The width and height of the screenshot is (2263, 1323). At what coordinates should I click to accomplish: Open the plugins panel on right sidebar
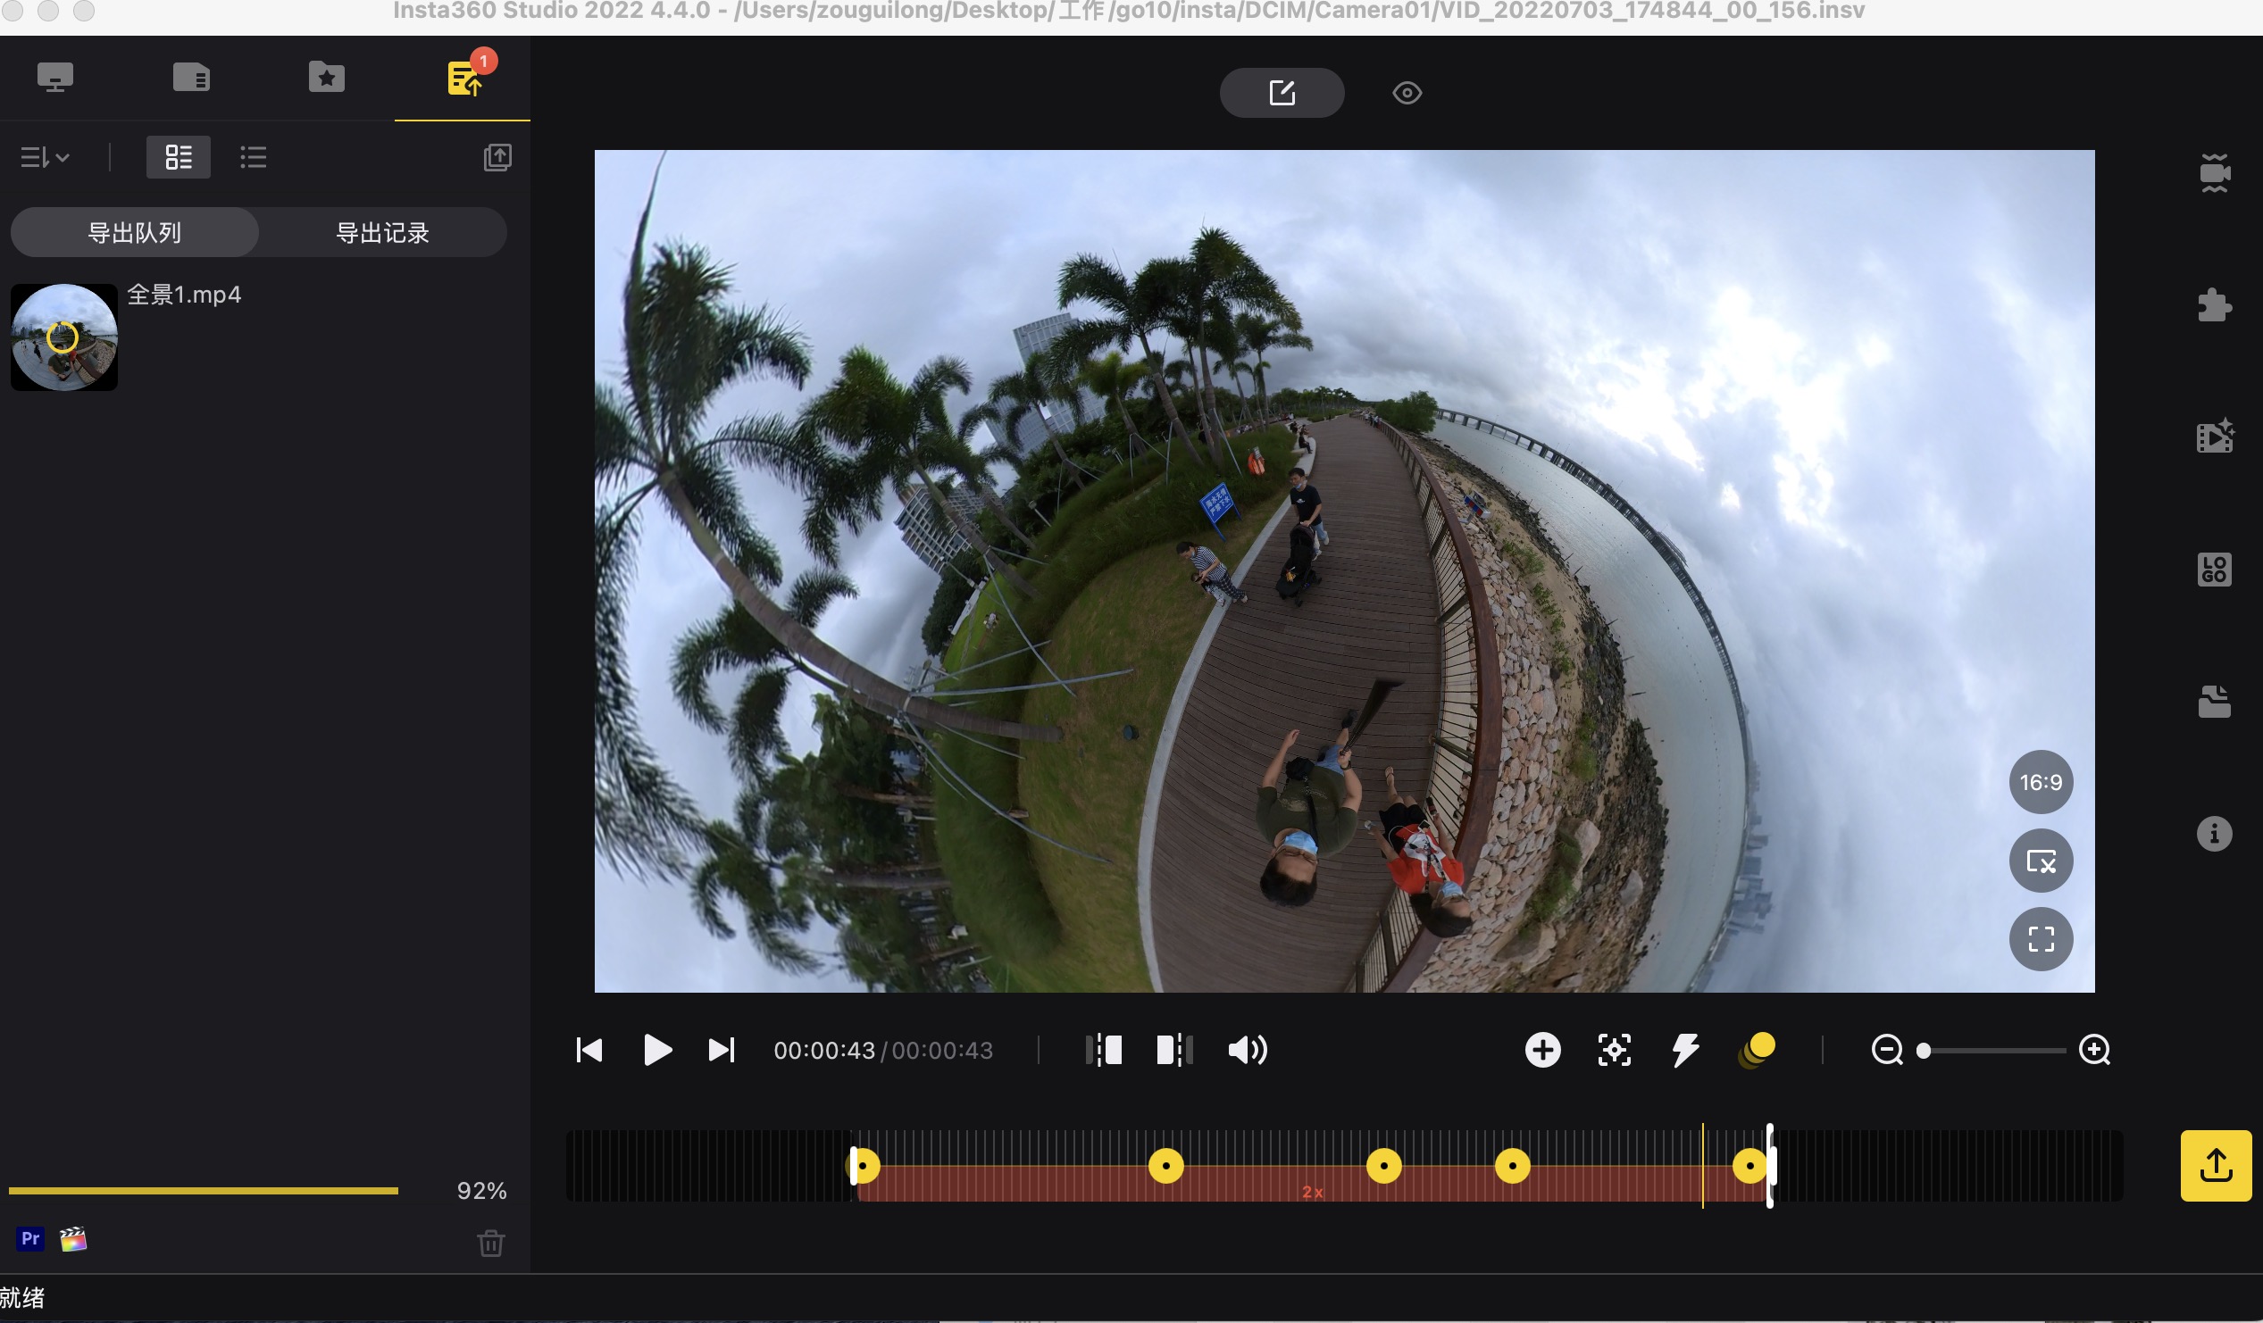(2215, 305)
